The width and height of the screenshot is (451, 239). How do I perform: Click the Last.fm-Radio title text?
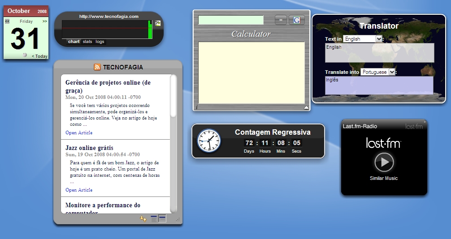[x=360, y=126]
